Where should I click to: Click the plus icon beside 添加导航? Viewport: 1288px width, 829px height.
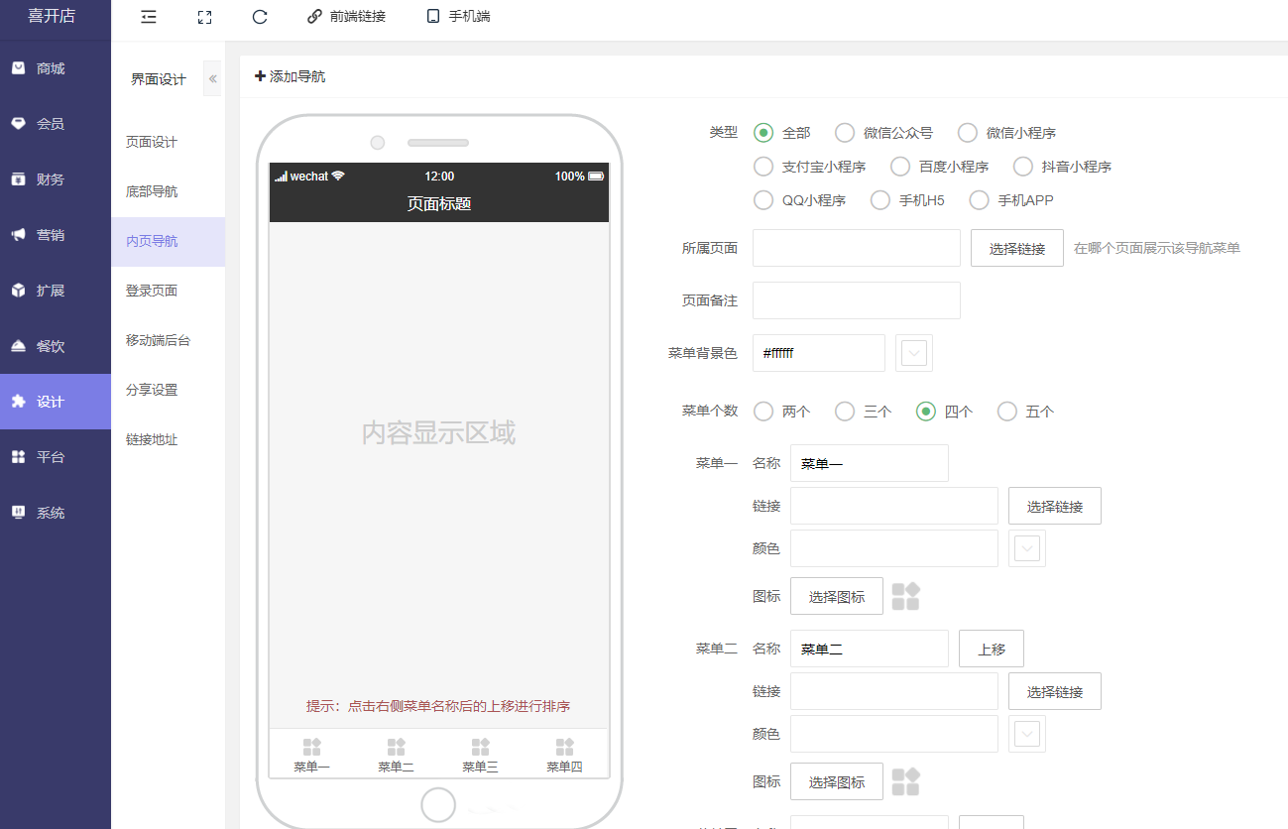(x=261, y=76)
